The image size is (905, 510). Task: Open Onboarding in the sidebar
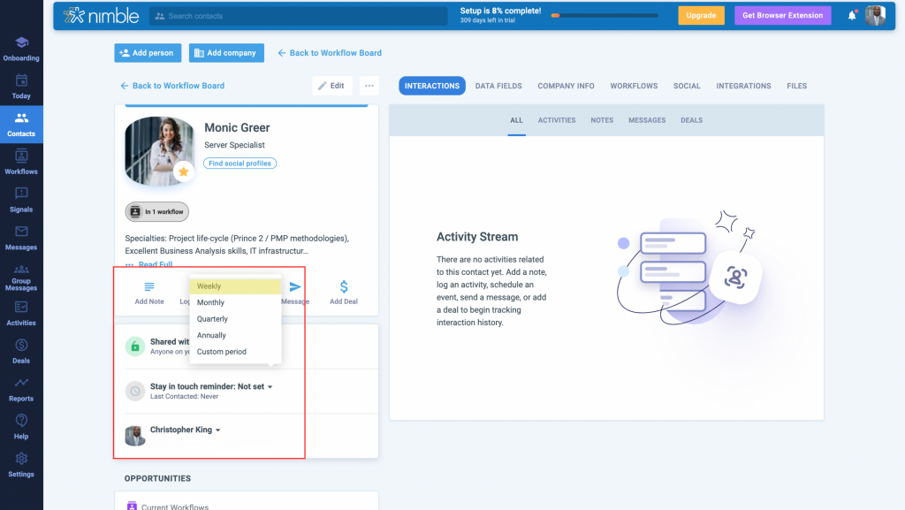click(x=21, y=49)
